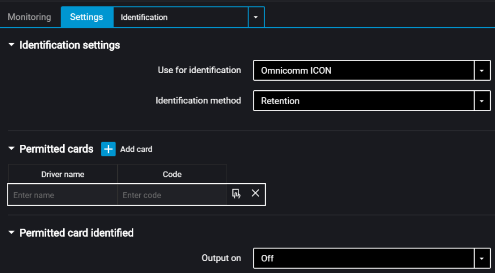Image resolution: width=495 pixels, height=273 pixels.
Task: Click the Add card label
Action: (136, 149)
